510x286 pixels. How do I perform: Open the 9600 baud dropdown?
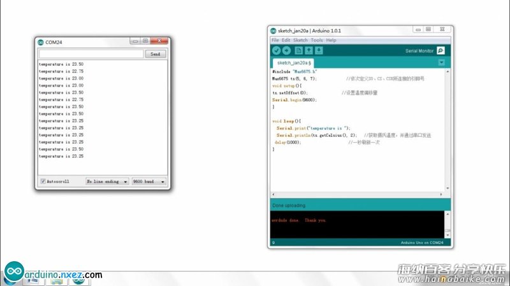pos(149,182)
